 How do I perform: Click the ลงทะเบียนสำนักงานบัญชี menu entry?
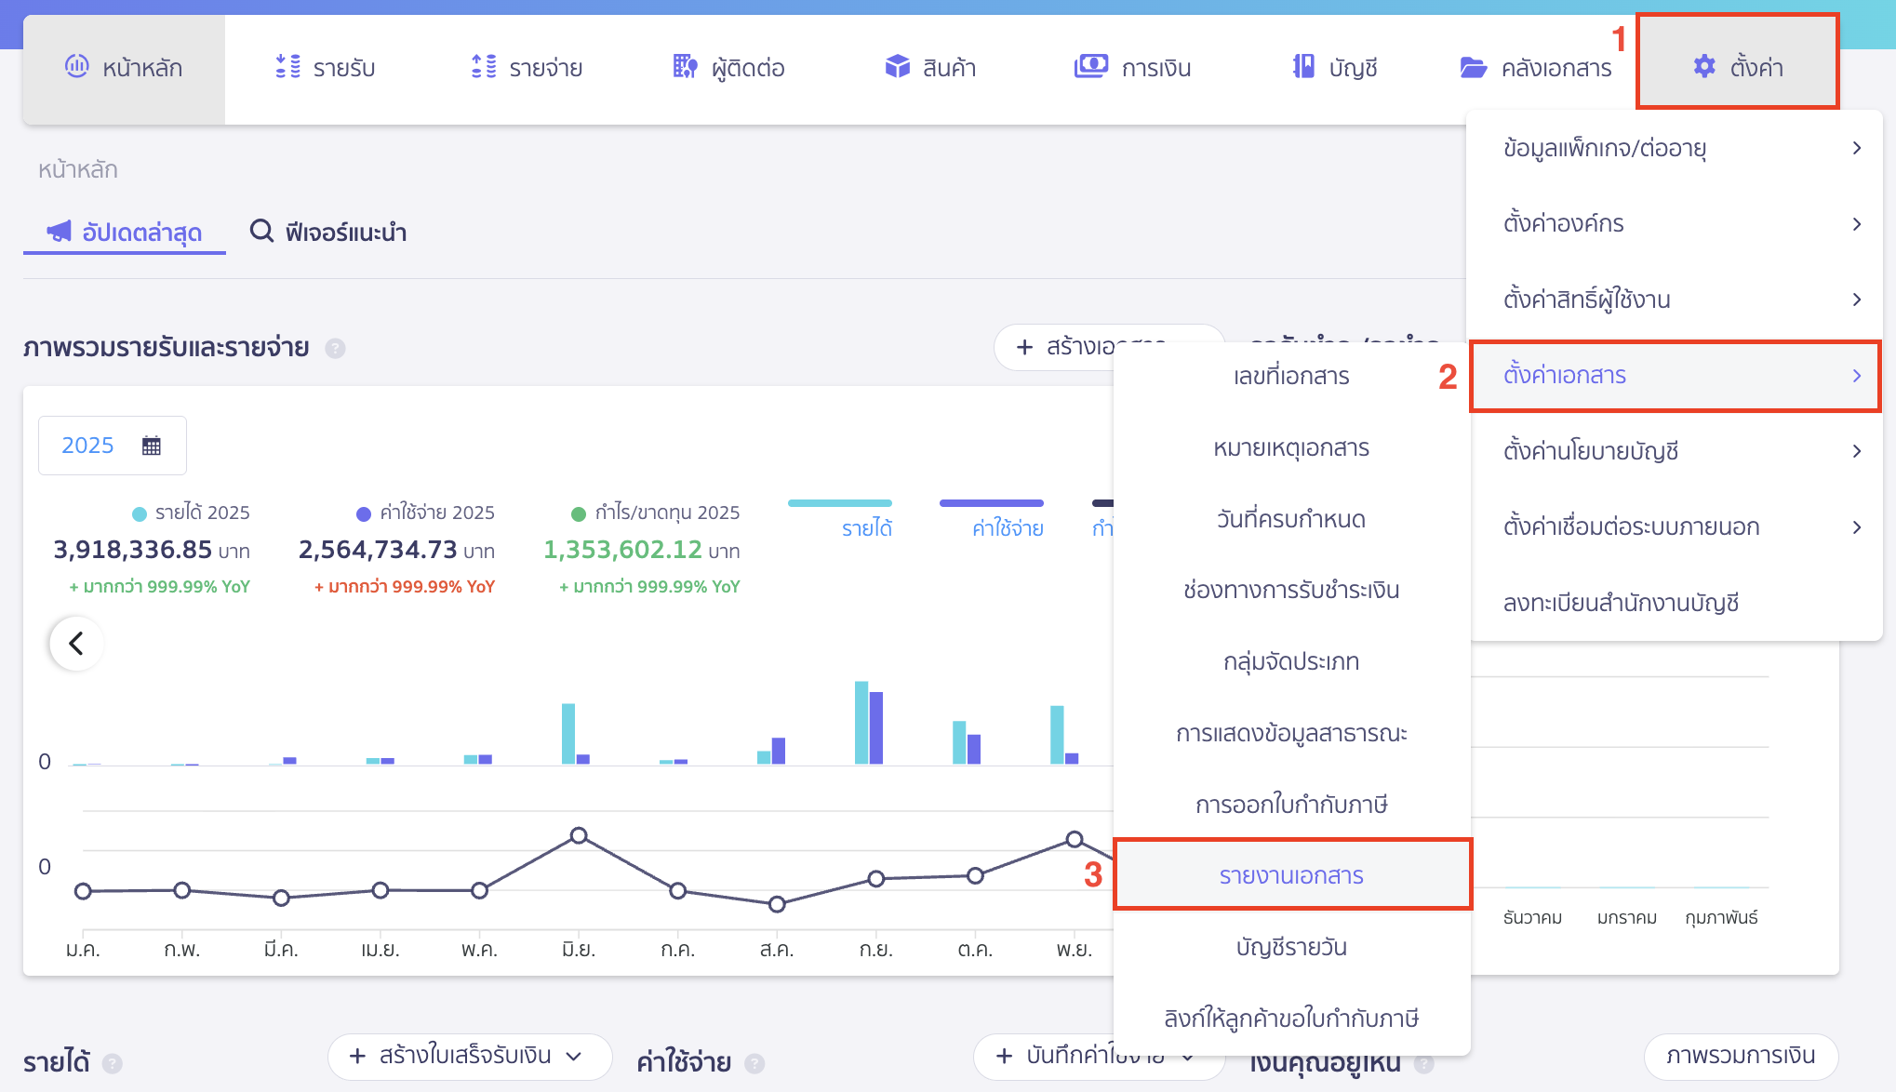[1621, 603]
